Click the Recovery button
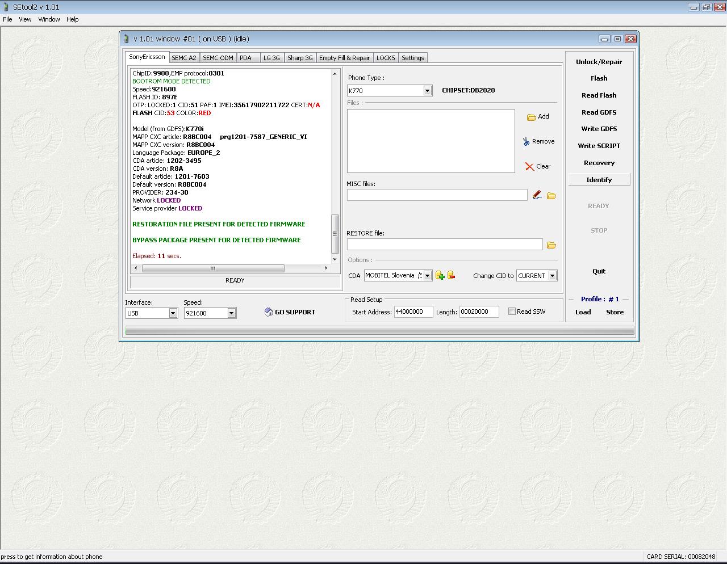The height and width of the screenshot is (564, 727). coord(599,163)
